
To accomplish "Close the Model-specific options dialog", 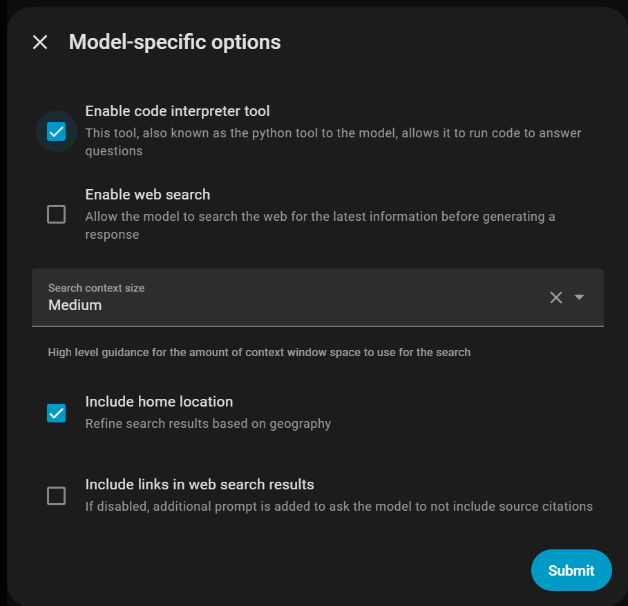I will [x=40, y=42].
